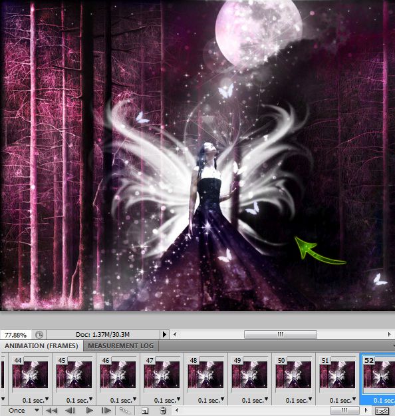The width and height of the screenshot is (395, 416).
Task: Select the Animation (Frames) tab
Action: [41, 345]
